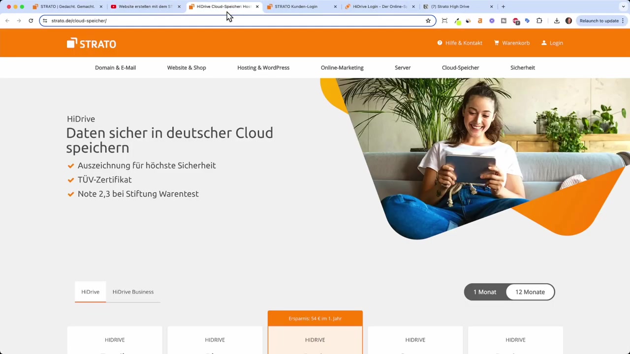Click 'TÜV-Zertifikat' bullet text
The image size is (630, 354).
click(104, 179)
